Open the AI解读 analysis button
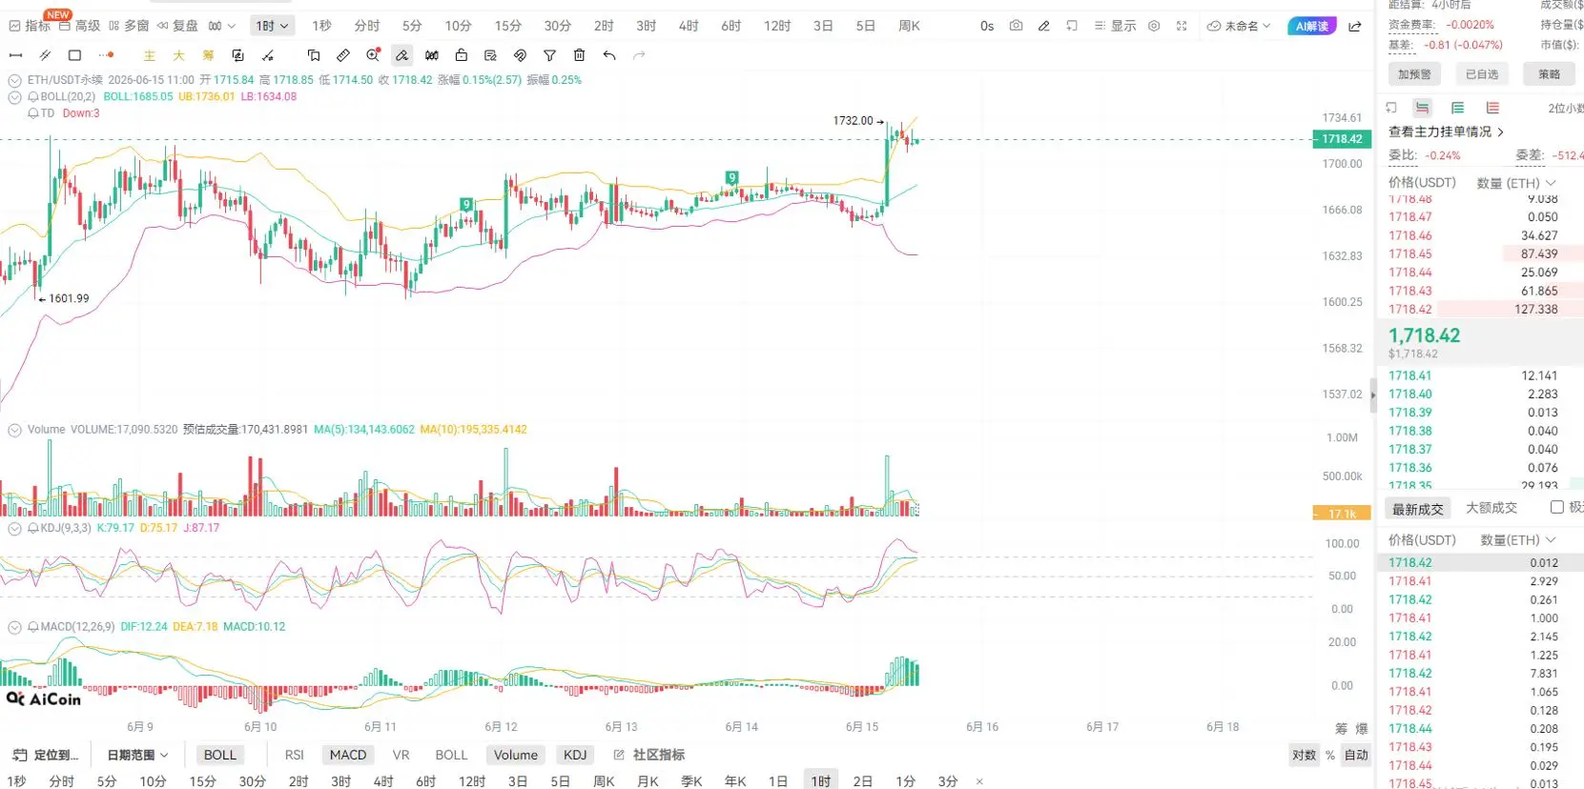The width and height of the screenshot is (1584, 789). click(x=1312, y=26)
